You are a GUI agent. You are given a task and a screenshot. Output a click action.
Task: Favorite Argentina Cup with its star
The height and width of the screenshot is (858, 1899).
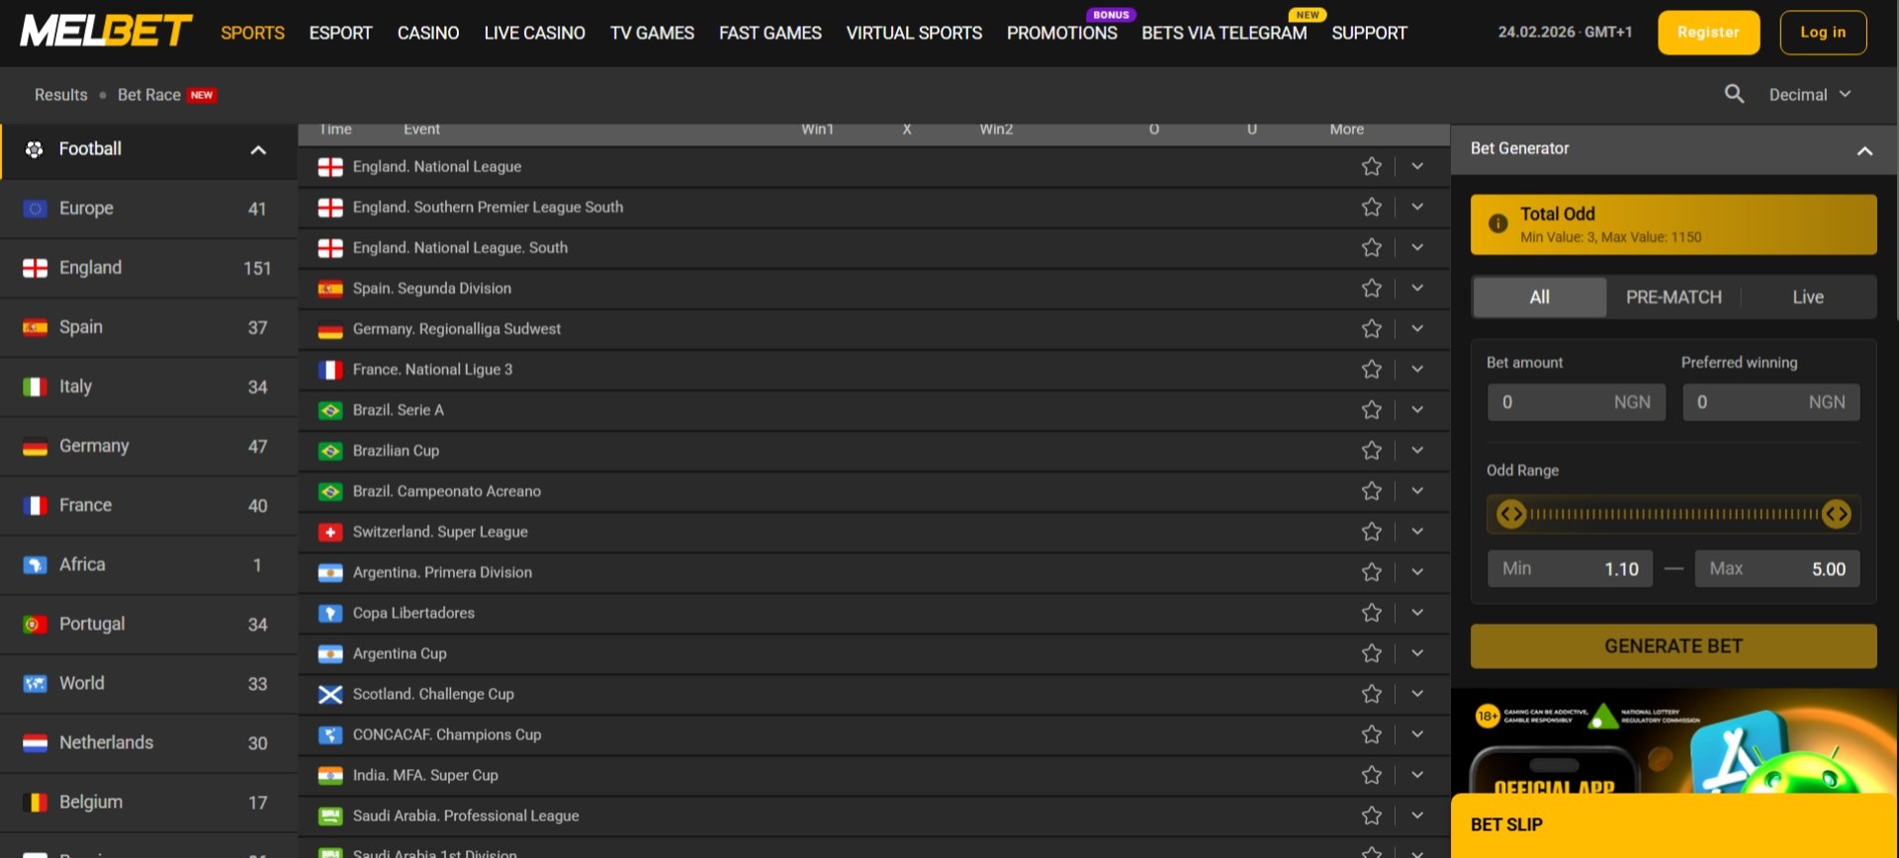coord(1371,652)
